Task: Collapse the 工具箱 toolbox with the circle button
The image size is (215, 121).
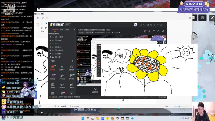Action: click(73, 61)
